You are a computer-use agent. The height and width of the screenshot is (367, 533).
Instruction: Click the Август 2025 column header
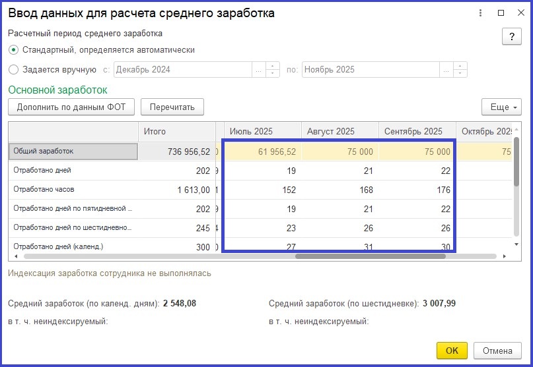tap(339, 132)
